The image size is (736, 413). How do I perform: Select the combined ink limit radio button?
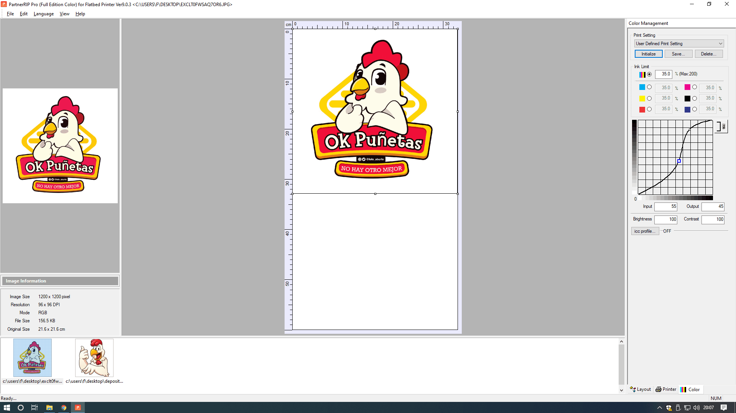coord(649,74)
